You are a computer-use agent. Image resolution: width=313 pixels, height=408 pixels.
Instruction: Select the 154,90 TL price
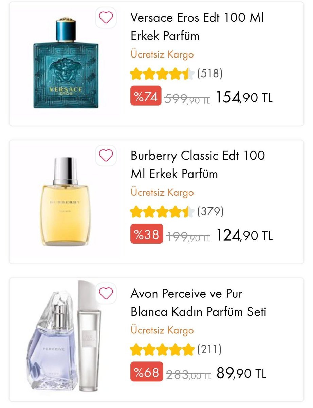(244, 97)
